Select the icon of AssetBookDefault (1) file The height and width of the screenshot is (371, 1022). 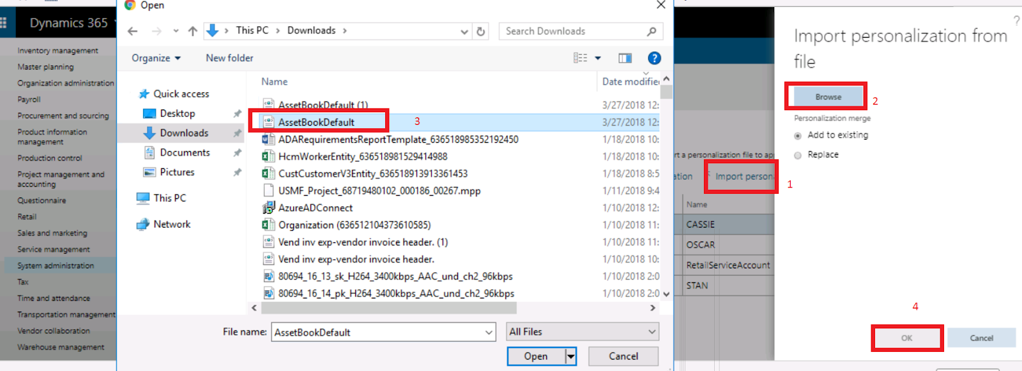tap(269, 105)
